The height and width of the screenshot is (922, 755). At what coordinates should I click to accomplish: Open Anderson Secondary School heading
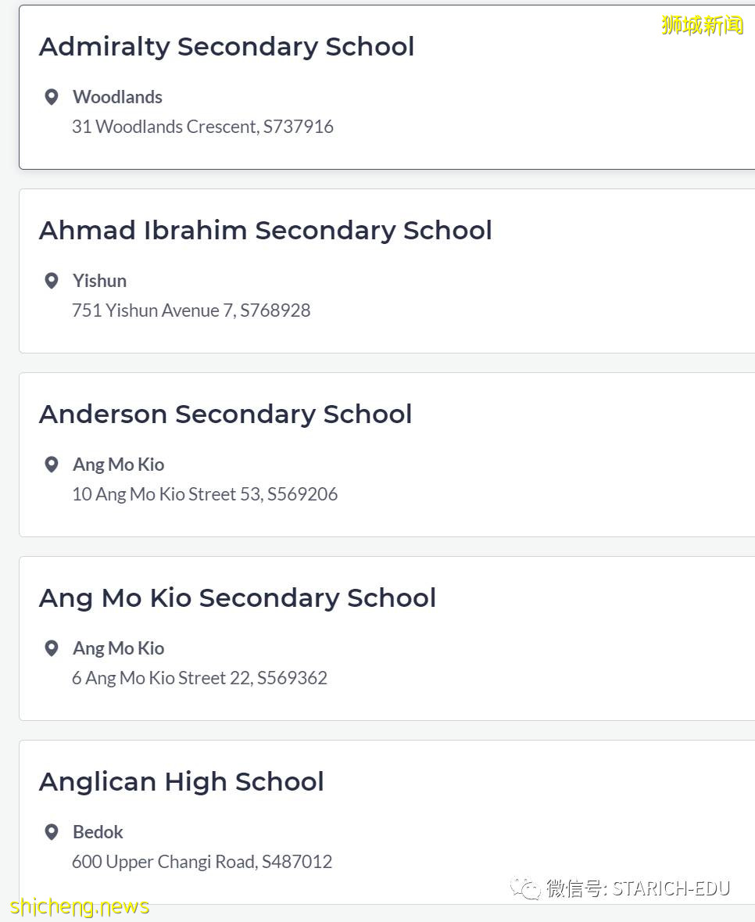225,414
